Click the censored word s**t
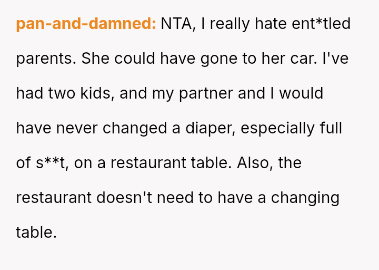The height and width of the screenshot is (270, 379). [51, 163]
